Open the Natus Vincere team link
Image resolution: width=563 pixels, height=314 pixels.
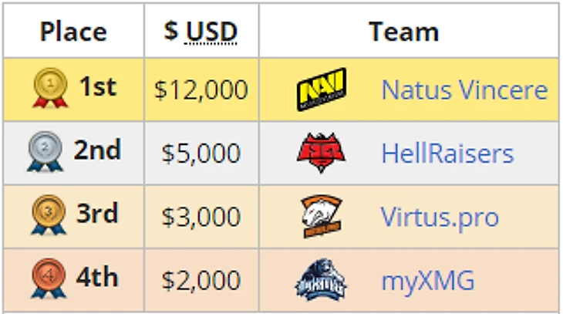(x=464, y=89)
